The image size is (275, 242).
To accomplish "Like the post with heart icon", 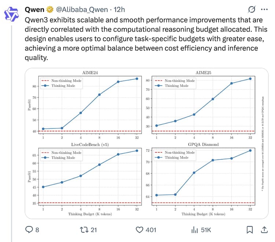I will (139, 230).
